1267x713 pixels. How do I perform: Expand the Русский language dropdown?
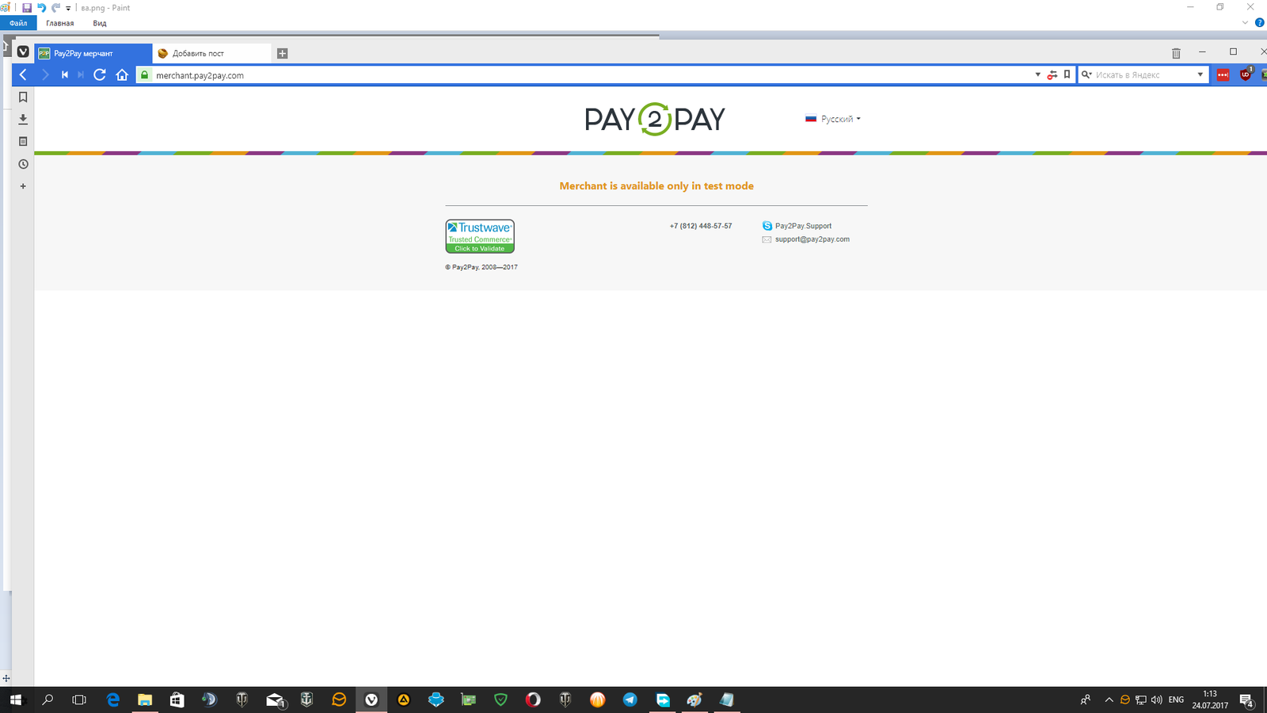[x=833, y=119]
